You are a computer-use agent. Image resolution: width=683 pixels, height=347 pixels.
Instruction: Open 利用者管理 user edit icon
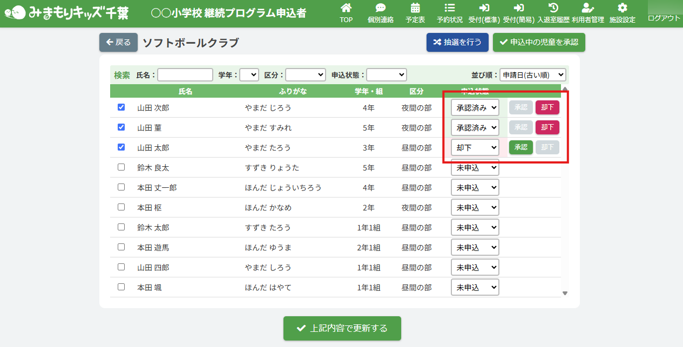[587, 8]
